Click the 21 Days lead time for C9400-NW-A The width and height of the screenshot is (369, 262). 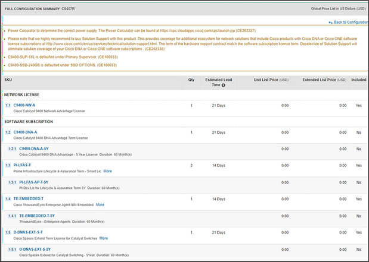point(218,106)
